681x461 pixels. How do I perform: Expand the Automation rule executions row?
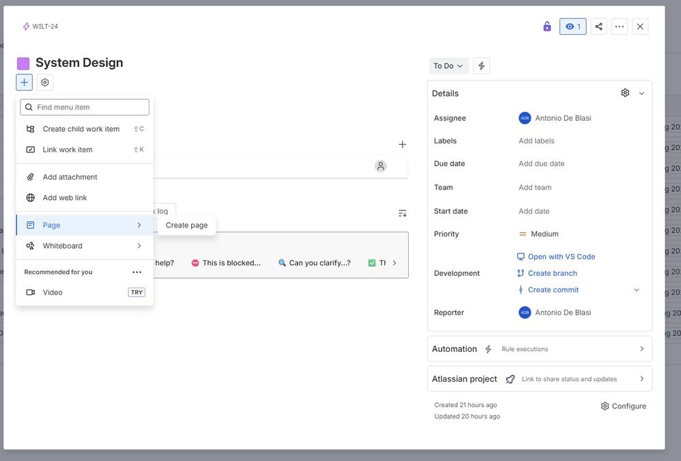(540, 349)
